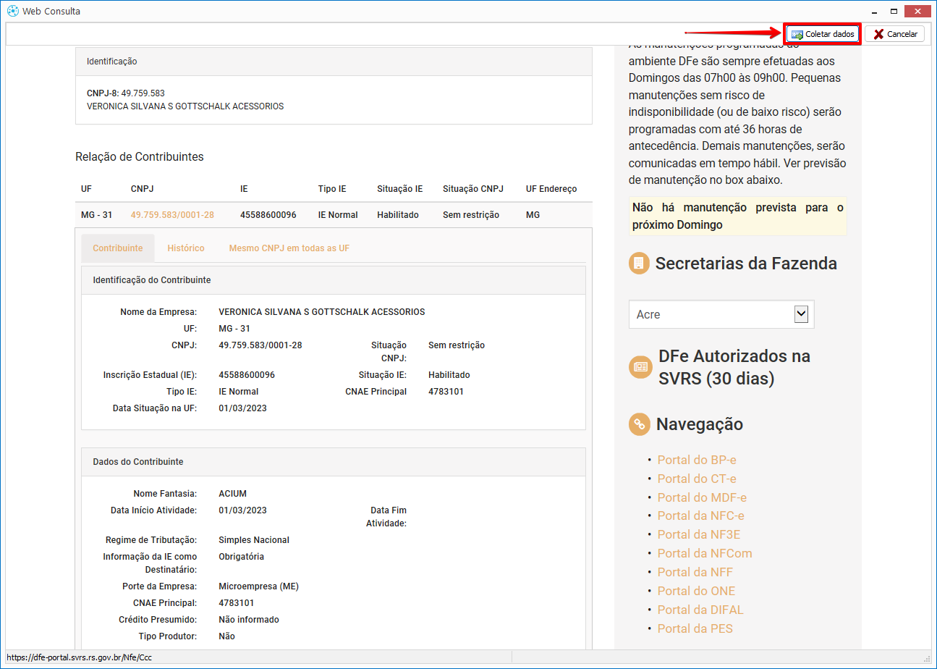This screenshot has height=669, width=937.
Task: Click the Cancelar button
Action: (894, 34)
